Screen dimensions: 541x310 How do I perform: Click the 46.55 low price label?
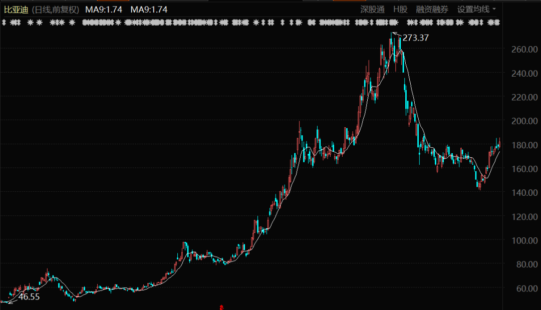(x=29, y=297)
